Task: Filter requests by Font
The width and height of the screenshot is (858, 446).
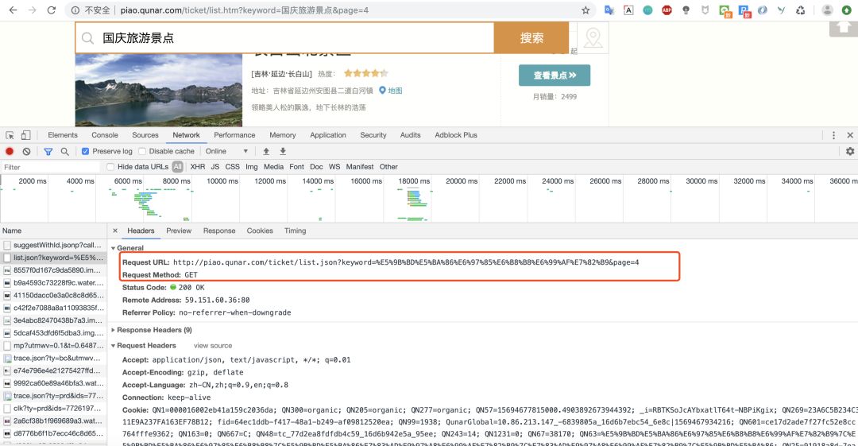Action: pyautogui.click(x=296, y=167)
